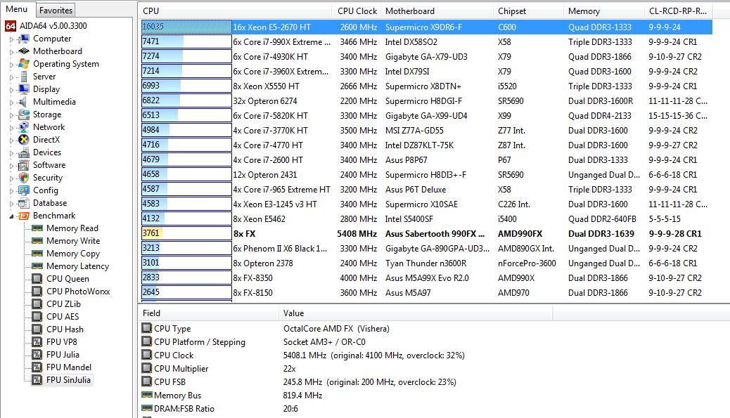Image resolution: width=730 pixels, height=418 pixels.
Task: Sort by the Chipset column header
Action: tap(529, 11)
